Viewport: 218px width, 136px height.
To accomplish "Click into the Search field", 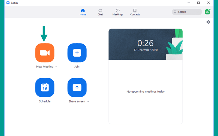I will [187, 12].
